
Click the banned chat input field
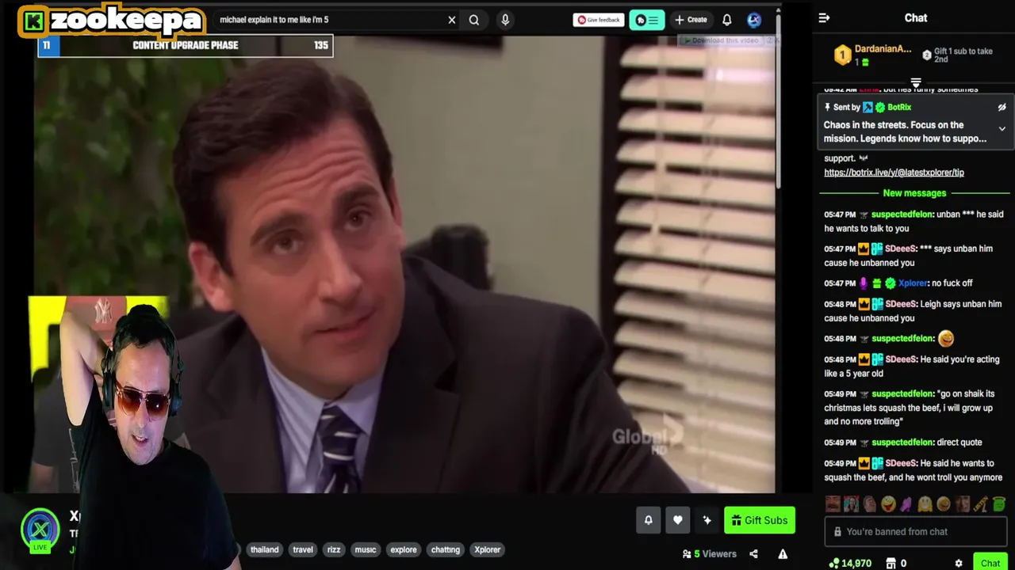coord(916,532)
